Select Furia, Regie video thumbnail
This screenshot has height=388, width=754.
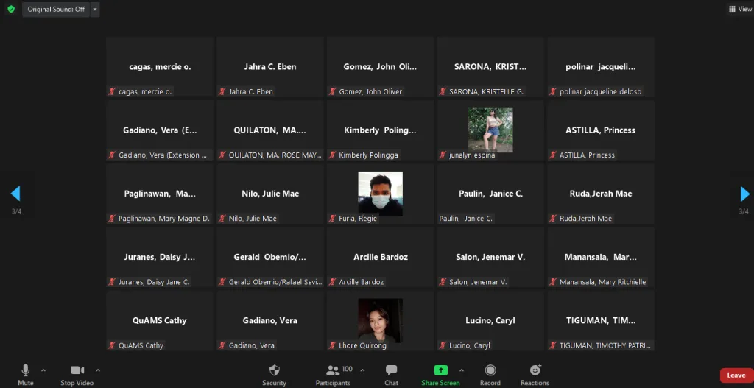pyautogui.click(x=380, y=194)
